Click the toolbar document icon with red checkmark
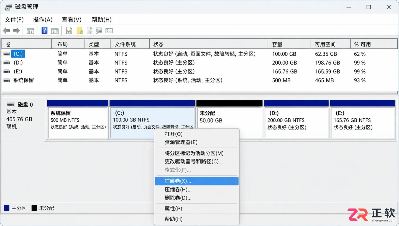The height and width of the screenshot is (226, 399). click(69, 30)
